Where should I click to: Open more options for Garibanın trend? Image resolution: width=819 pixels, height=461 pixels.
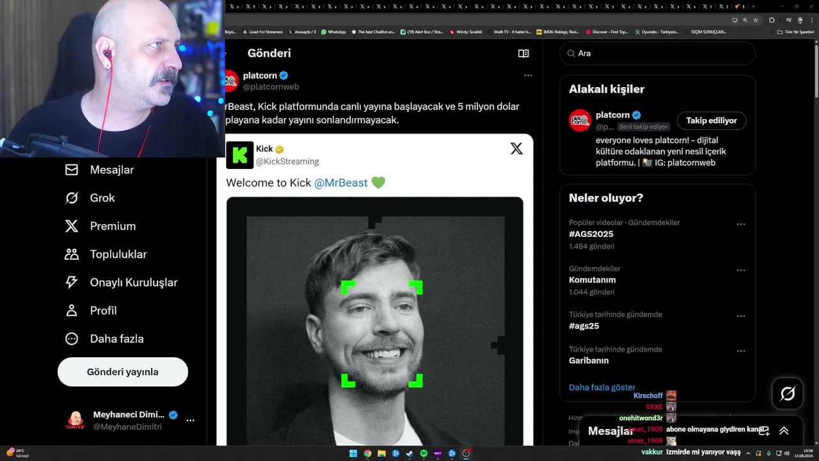point(741,351)
